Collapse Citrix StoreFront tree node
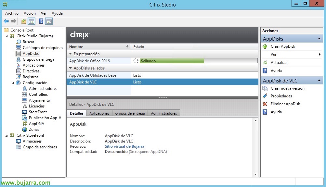 point(7,135)
